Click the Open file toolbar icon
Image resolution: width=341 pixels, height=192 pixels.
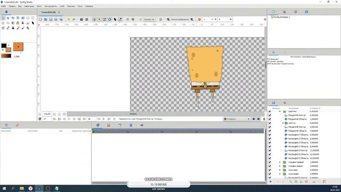pyautogui.click(x=46, y=19)
